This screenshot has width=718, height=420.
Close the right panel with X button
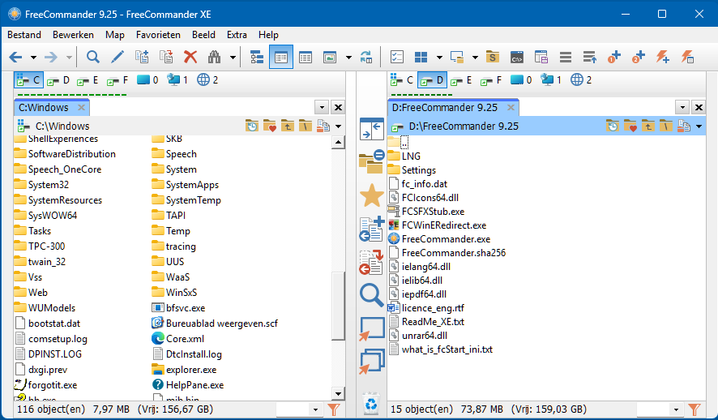click(699, 107)
